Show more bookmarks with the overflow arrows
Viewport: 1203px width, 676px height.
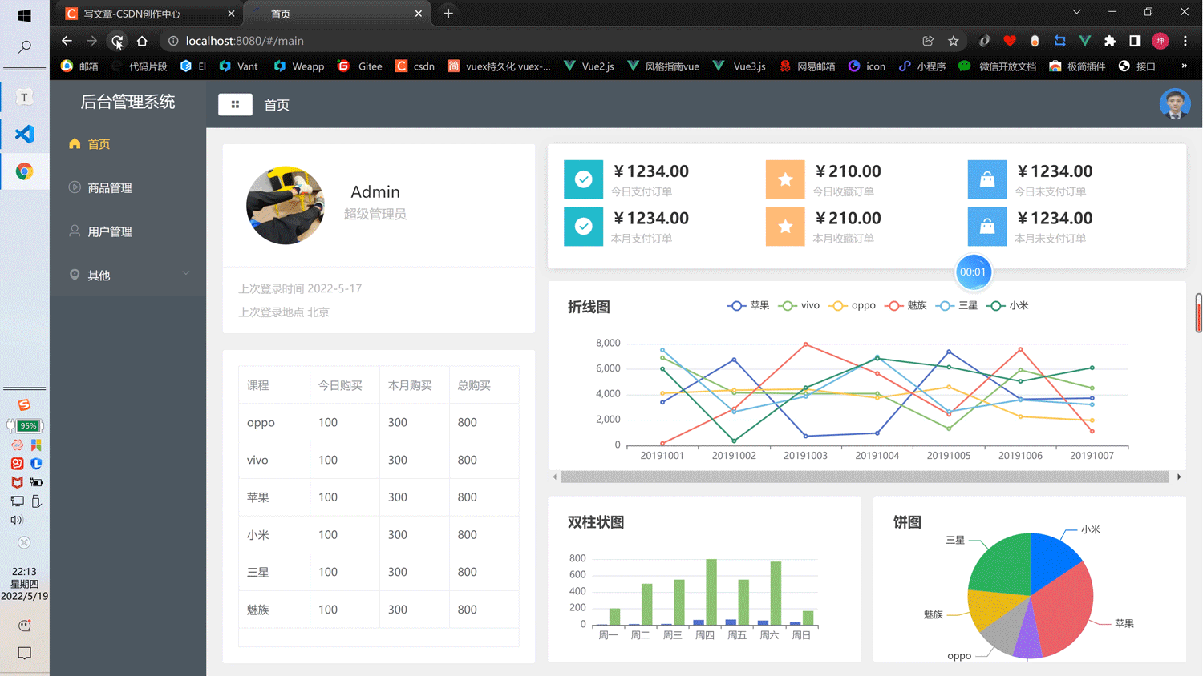point(1185,66)
